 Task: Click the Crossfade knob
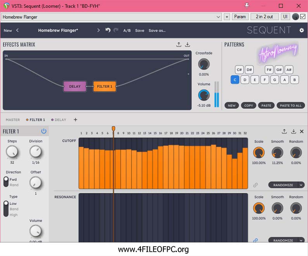[x=204, y=64]
